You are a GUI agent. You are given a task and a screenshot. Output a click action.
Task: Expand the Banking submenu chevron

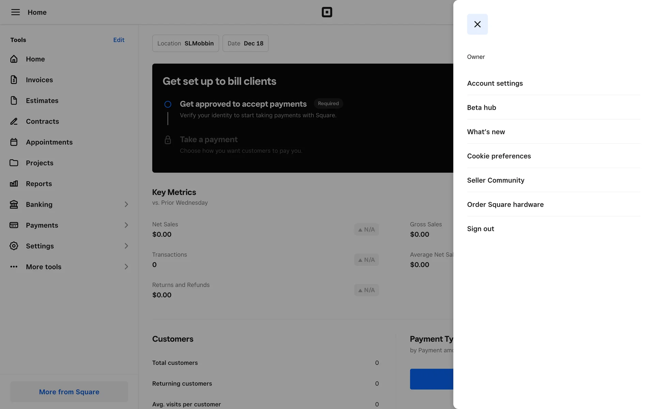(x=126, y=204)
